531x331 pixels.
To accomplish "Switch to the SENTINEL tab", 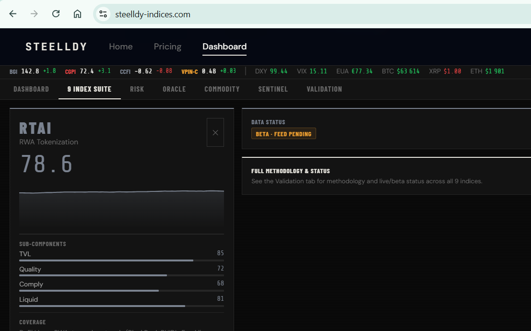I will 273,89.
